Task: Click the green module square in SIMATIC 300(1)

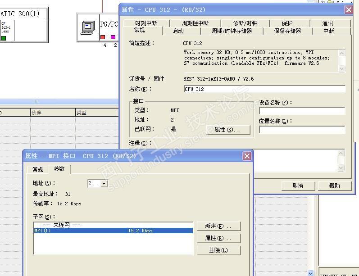Action: (x=4, y=38)
